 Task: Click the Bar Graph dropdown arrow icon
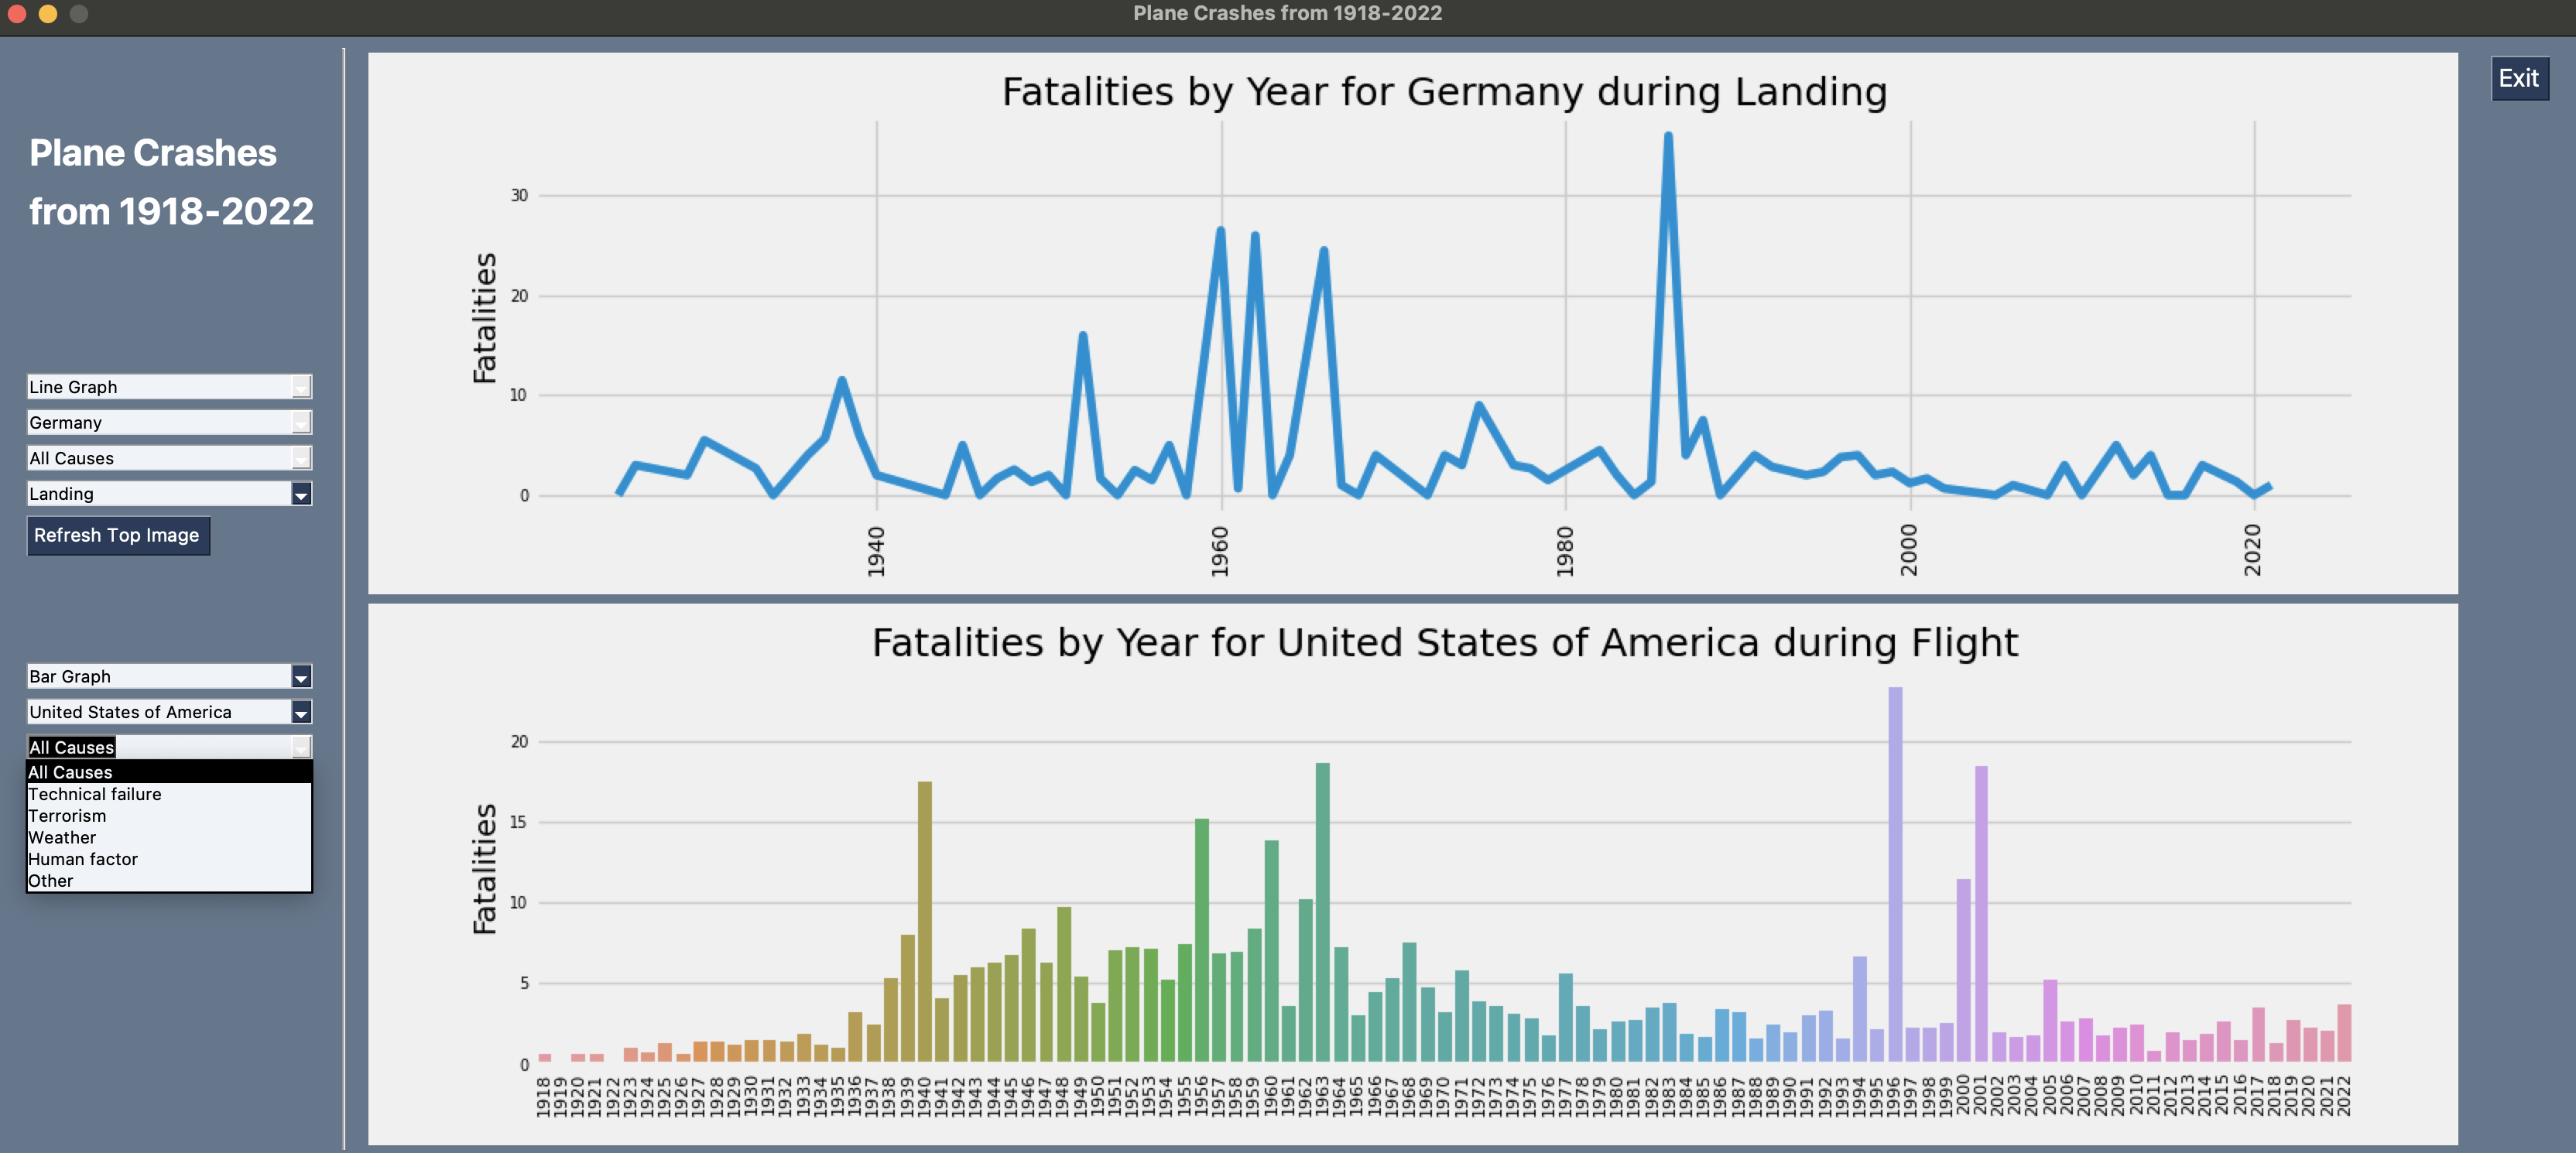click(x=301, y=676)
